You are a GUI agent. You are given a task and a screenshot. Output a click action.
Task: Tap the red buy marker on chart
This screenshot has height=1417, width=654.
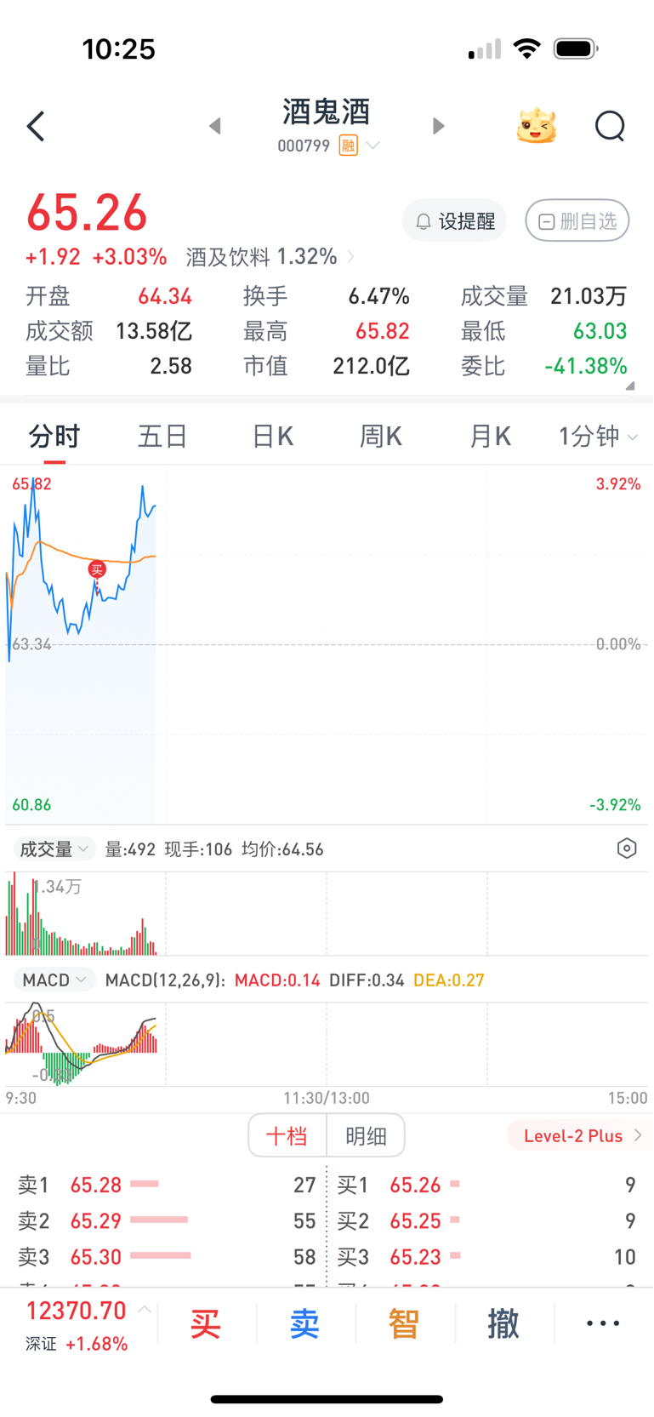pyautogui.click(x=97, y=569)
